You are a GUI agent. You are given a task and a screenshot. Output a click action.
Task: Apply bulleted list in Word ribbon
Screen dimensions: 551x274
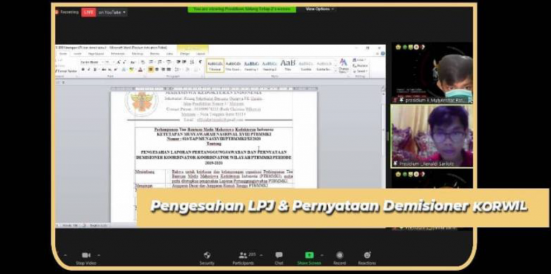[151, 62]
